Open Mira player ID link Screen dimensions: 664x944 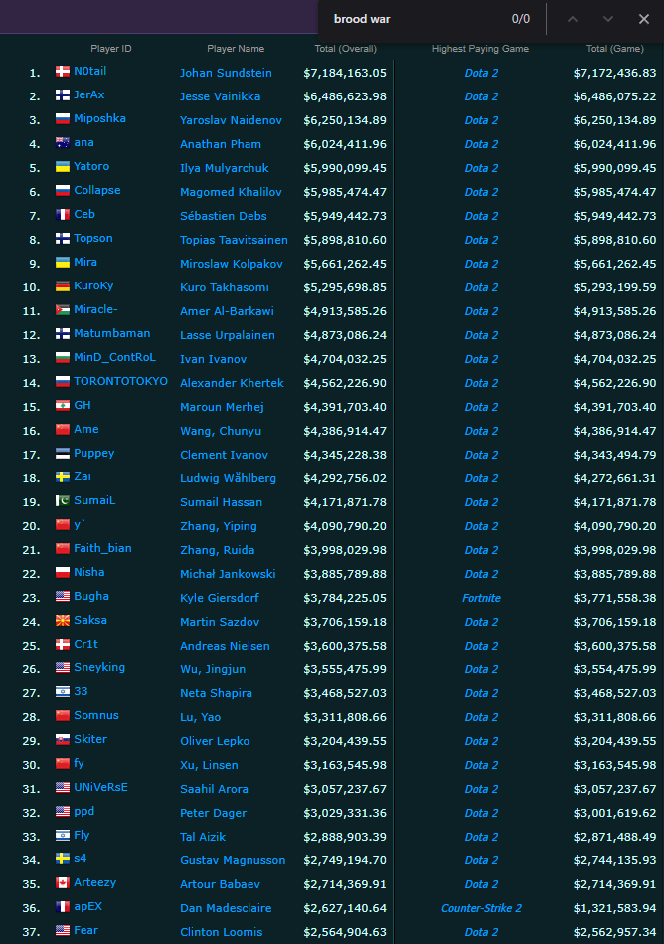(85, 262)
